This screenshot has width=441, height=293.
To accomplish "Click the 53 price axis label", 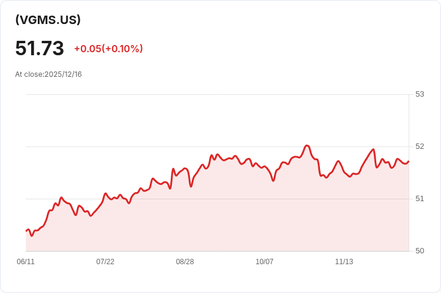I will [x=419, y=94].
